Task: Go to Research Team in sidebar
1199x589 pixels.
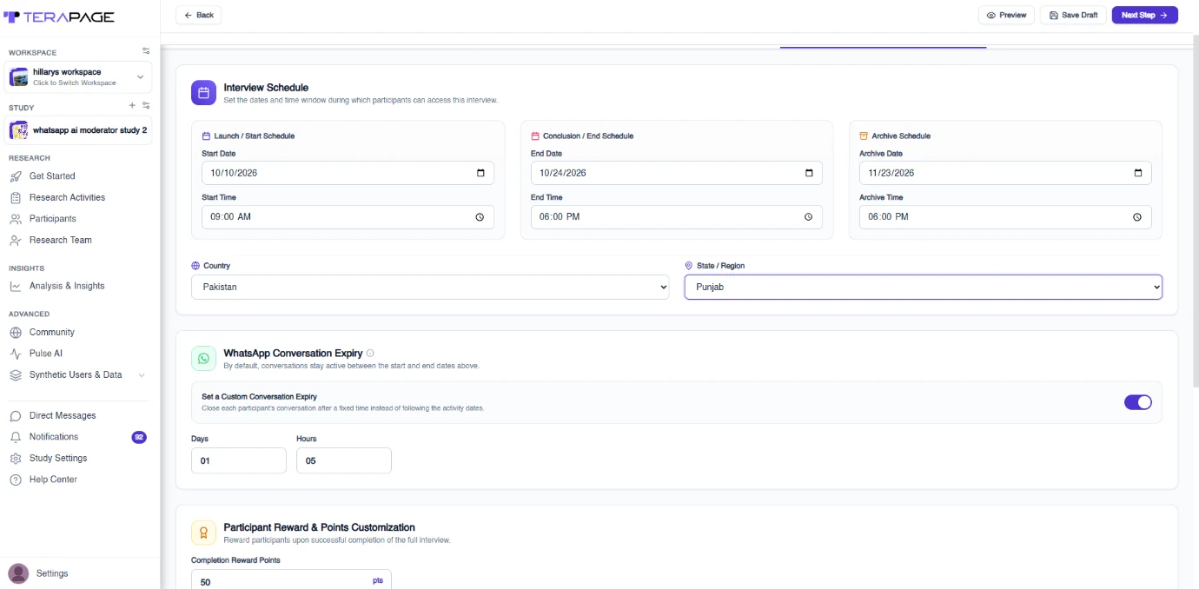Action: tap(60, 240)
